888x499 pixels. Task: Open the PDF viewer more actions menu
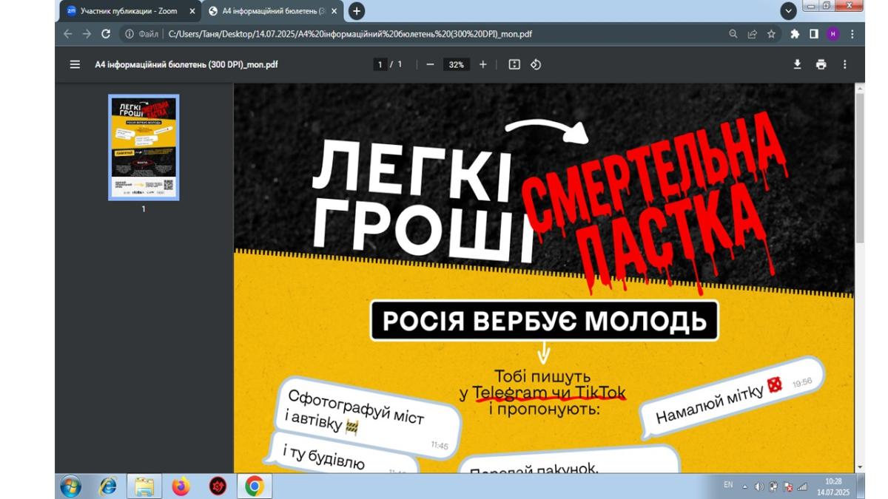[x=844, y=64]
